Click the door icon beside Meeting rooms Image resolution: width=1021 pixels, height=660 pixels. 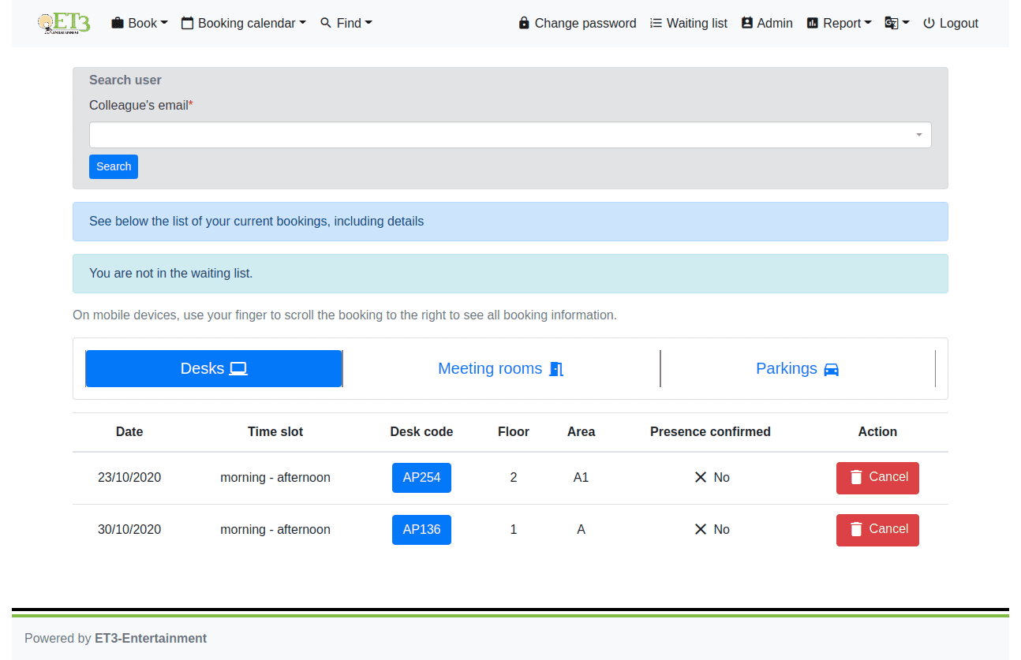click(x=556, y=369)
